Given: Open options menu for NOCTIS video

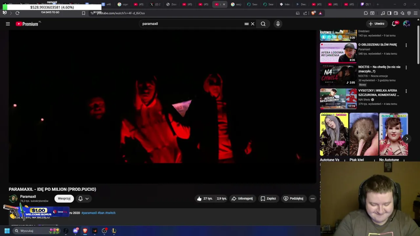Looking at the screenshot, I should tap(406, 68).
